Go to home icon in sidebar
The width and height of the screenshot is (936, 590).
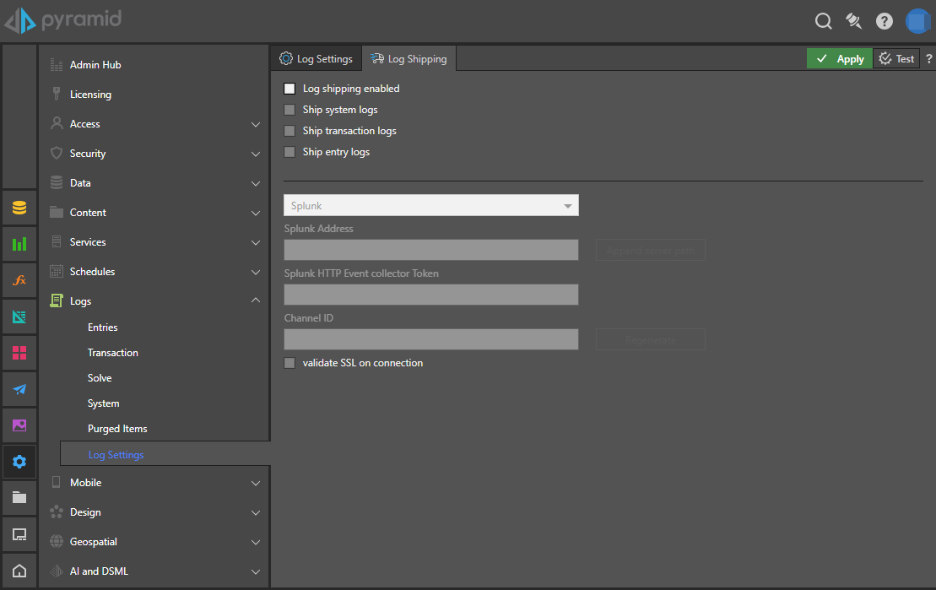click(x=19, y=571)
